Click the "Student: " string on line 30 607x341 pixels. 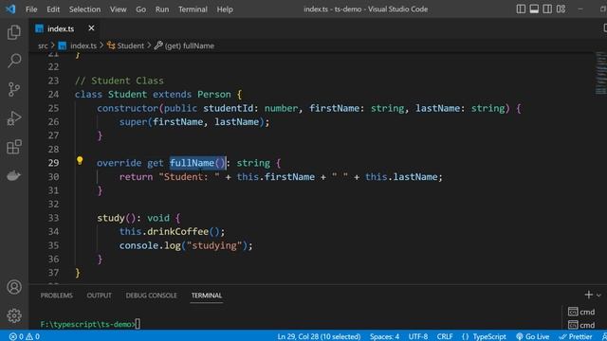(189, 177)
